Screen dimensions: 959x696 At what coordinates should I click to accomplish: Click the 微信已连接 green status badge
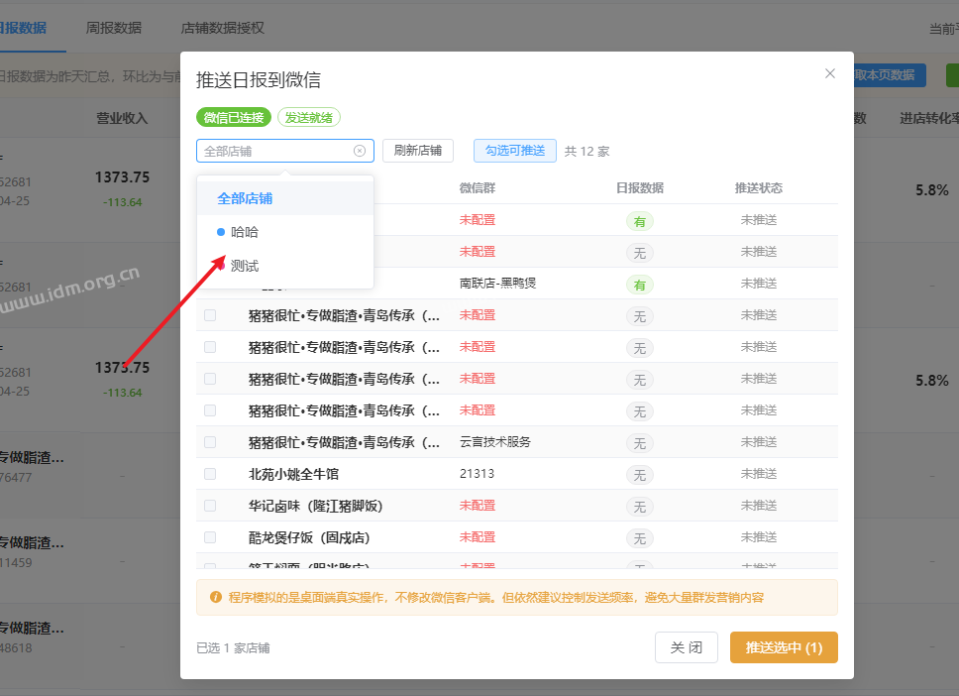[234, 117]
